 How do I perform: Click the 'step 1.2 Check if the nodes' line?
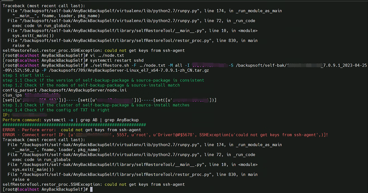click(91, 85)
